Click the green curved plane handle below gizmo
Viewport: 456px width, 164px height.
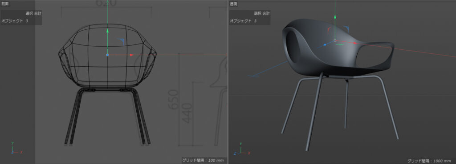338,44
